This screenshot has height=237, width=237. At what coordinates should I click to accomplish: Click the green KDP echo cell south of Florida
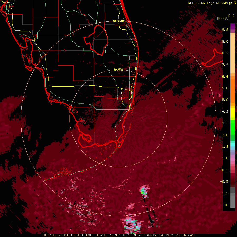click(144, 191)
